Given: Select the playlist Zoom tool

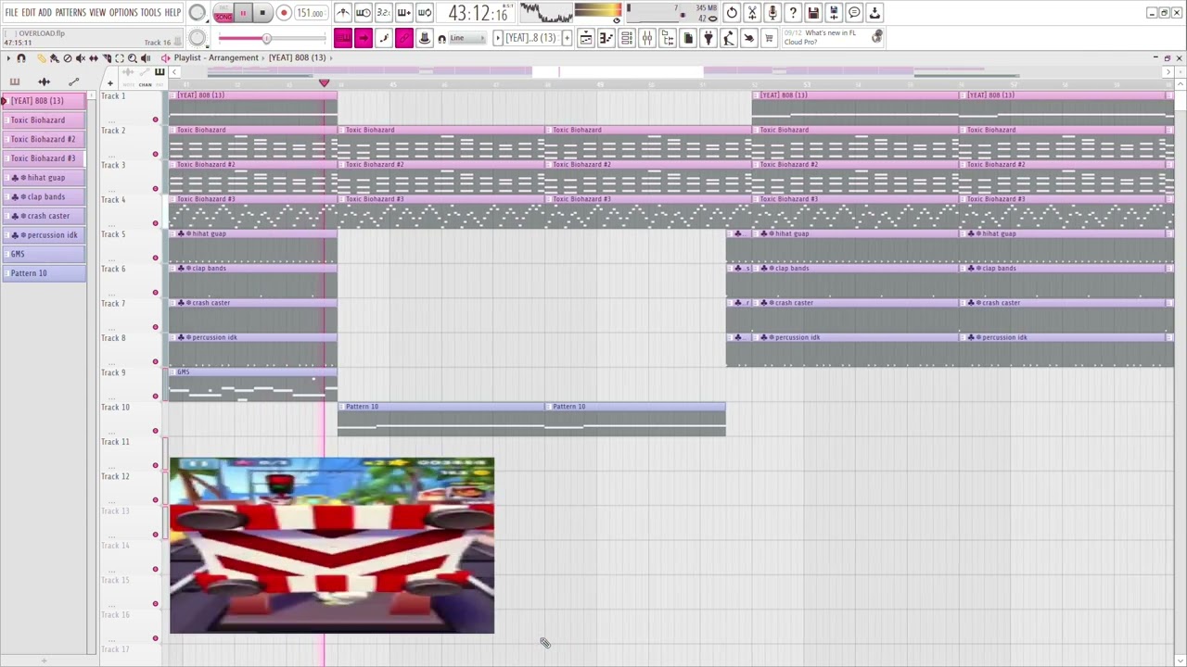Looking at the screenshot, I should tap(133, 58).
